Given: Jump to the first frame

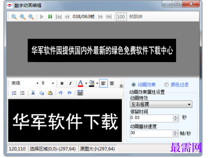Looking at the screenshot, I should 58,17.
